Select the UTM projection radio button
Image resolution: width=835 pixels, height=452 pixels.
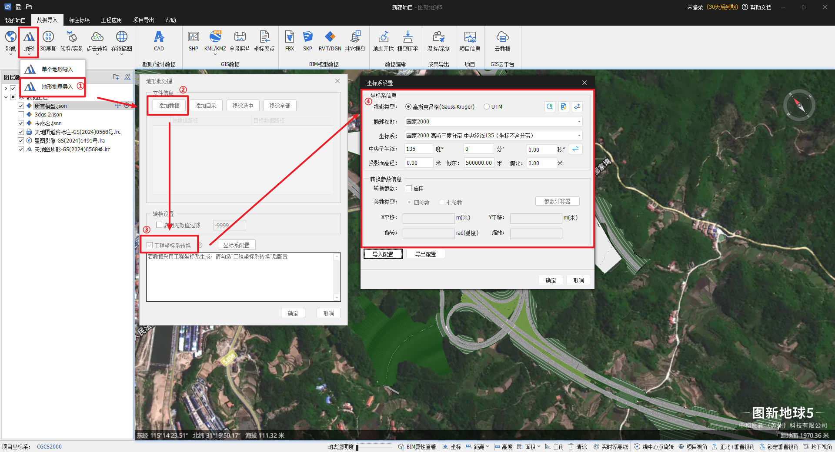tap(487, 107)
